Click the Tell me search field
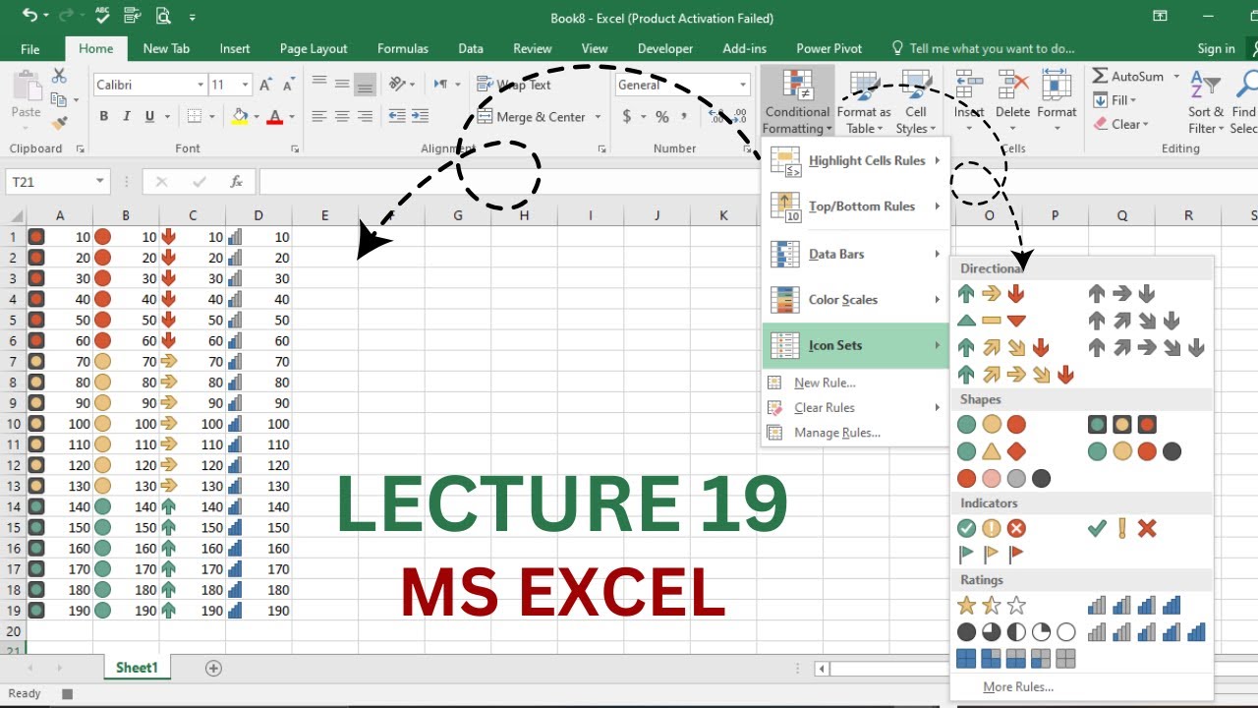 point(983,48)
